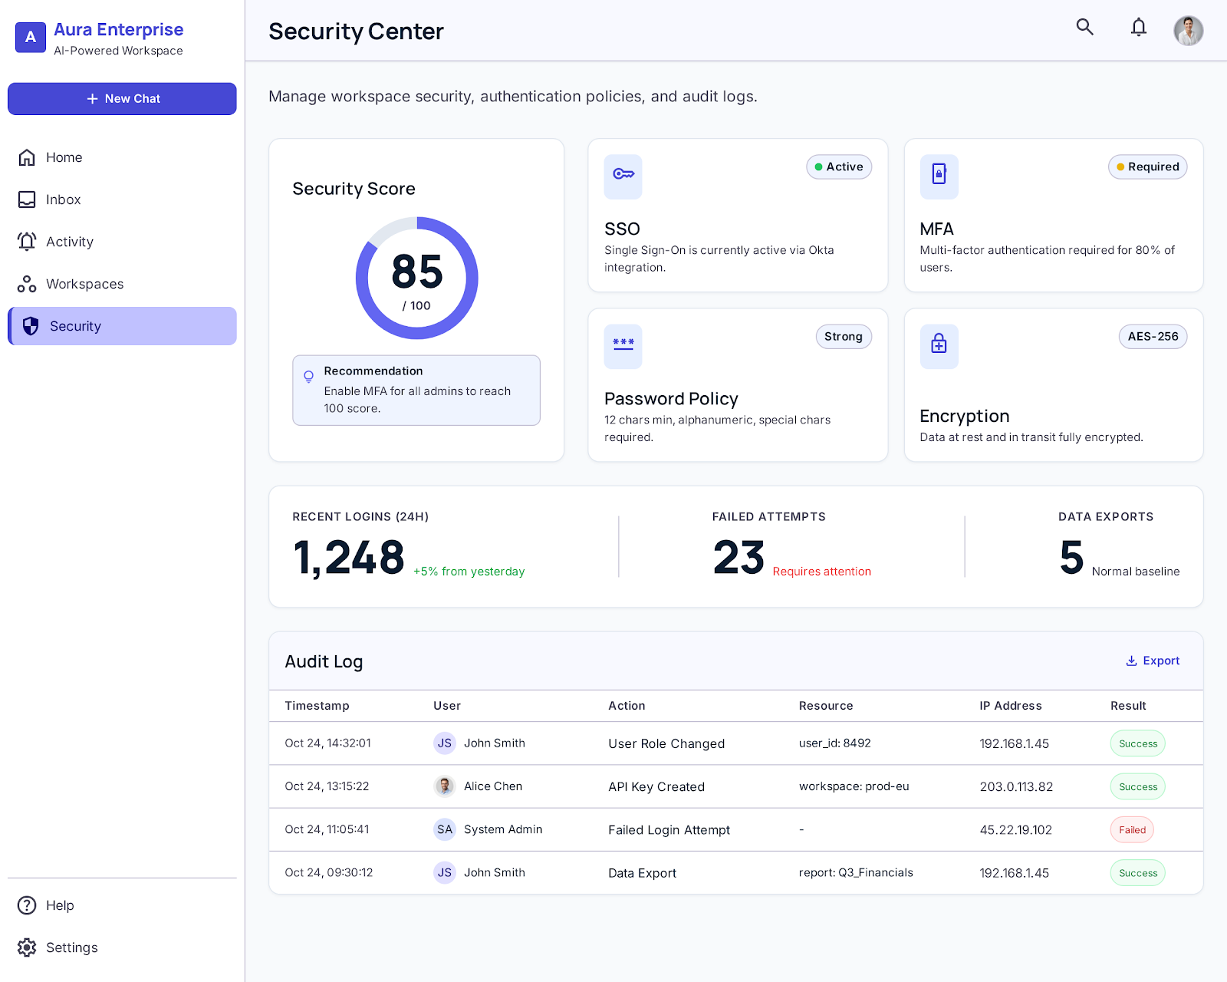Open Settings from sidebar
Image resolution: width=1227 pixels, height=982 pixels.
122,947
